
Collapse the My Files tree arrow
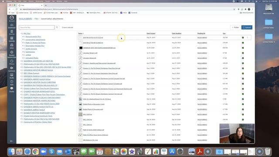coord(21,34)
